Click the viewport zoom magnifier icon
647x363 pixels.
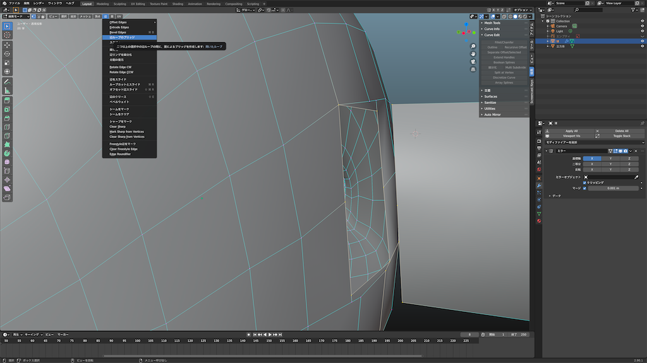(x=473, y=46)
